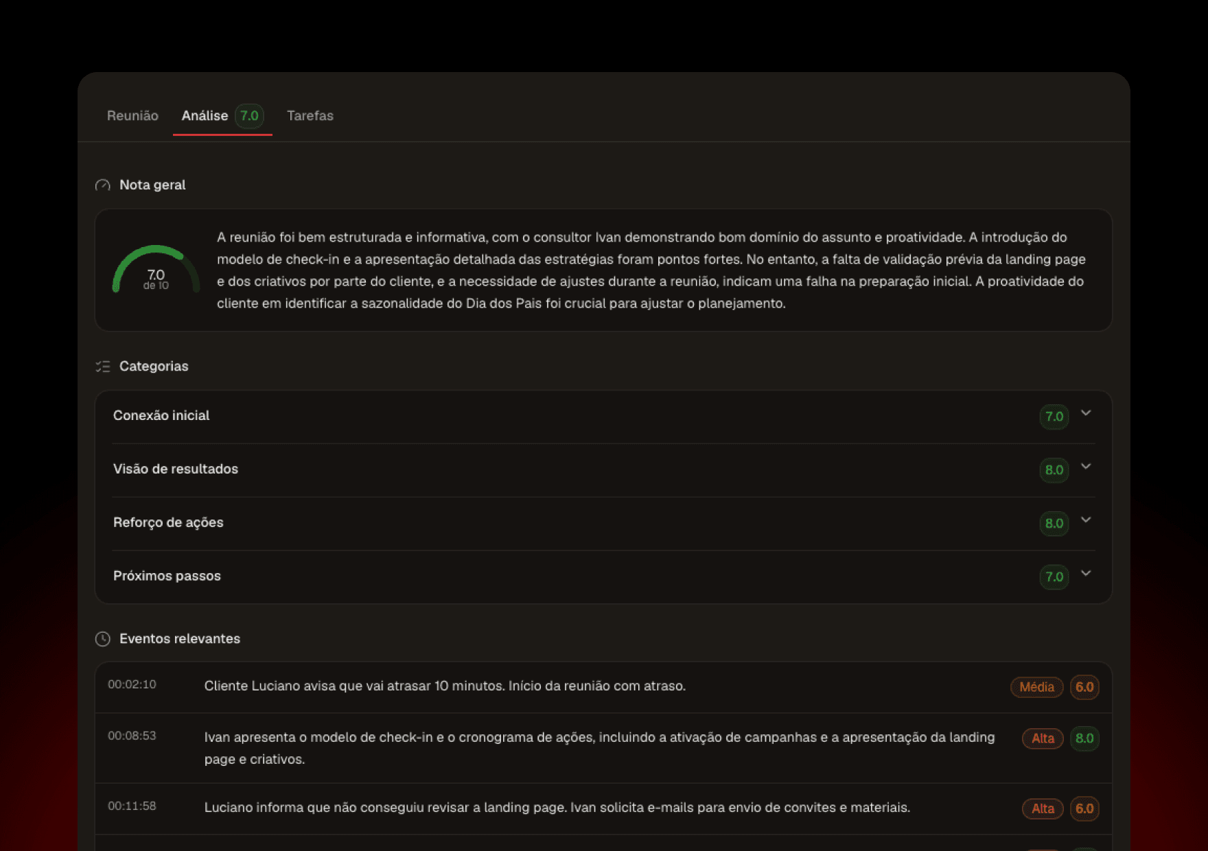The height and width of the screenshot is (851, 1208).
Task: Click the 7.0 badge on Análise tab
Action: click(x=249, y=116)
